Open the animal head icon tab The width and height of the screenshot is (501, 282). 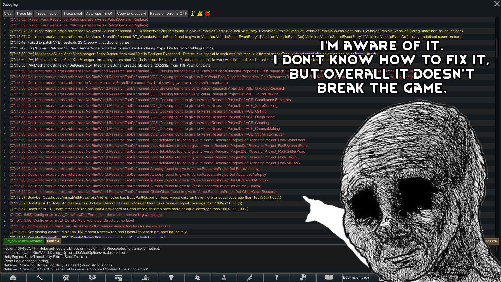click(x=171, y=278)
